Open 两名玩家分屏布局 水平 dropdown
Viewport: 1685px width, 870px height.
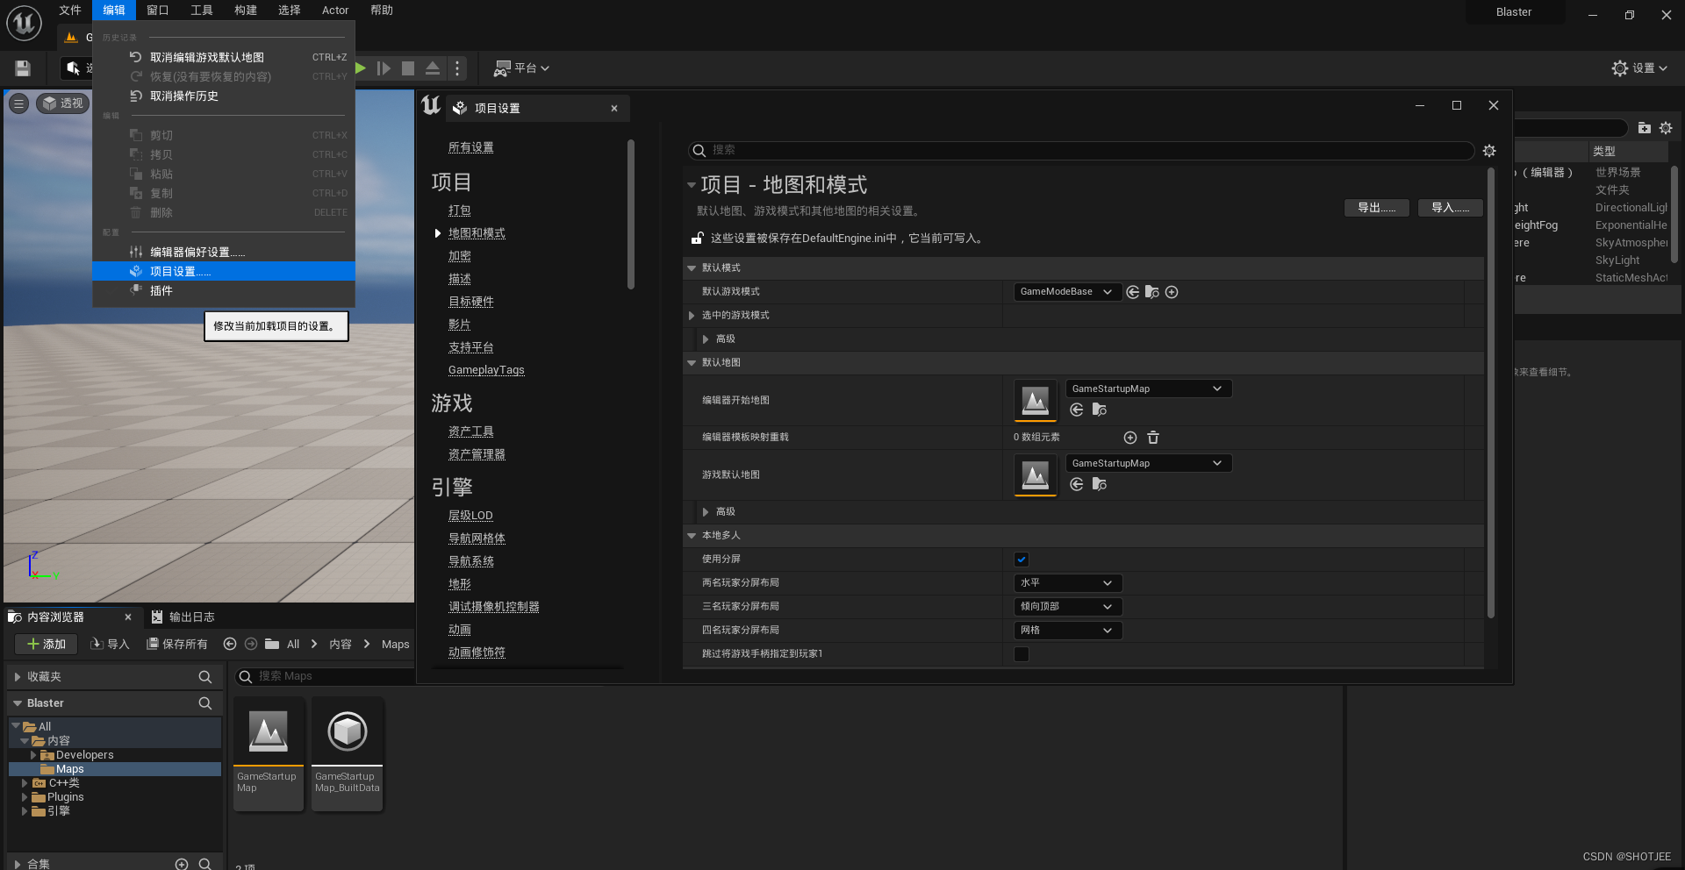(1067, 583)
